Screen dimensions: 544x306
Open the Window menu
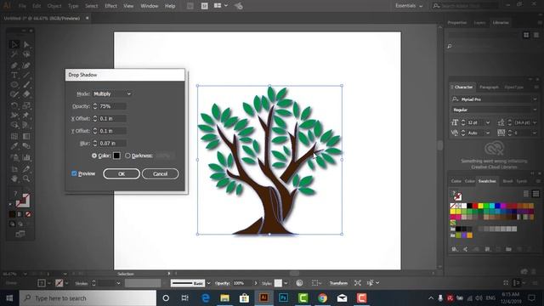tap(150, 6)
